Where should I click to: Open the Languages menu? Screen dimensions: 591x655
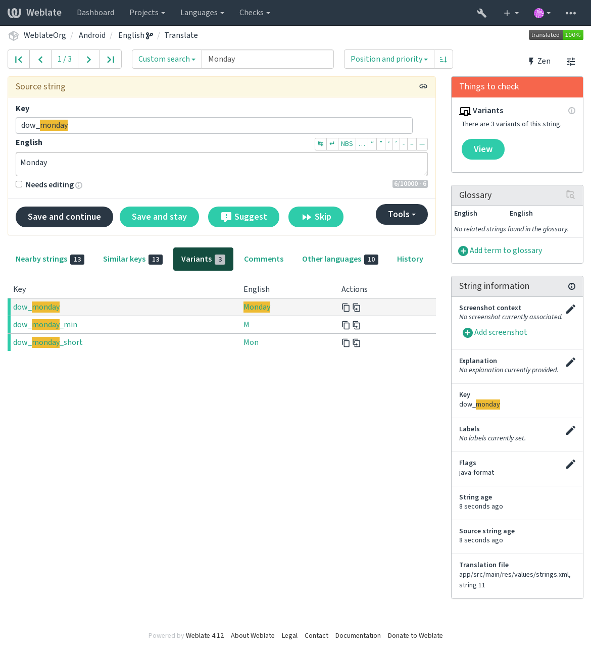(x=202, y=13)
